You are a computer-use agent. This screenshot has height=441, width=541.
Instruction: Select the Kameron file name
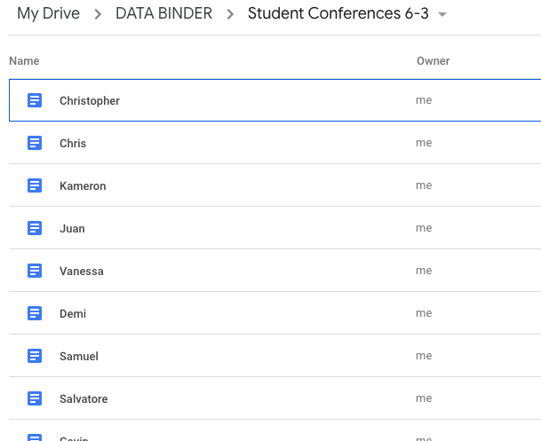click(x=83, y=186)
